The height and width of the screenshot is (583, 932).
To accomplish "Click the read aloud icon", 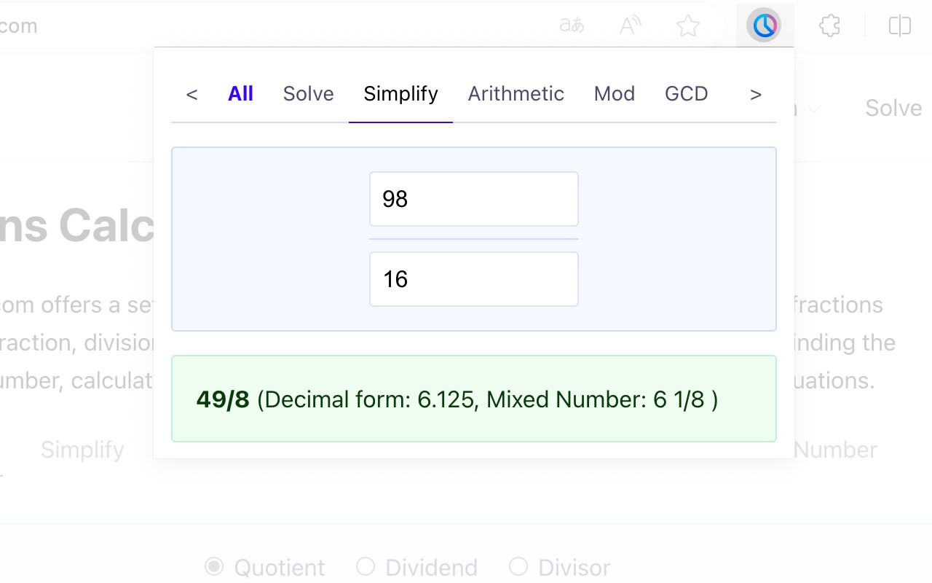I will pos(630,26).
